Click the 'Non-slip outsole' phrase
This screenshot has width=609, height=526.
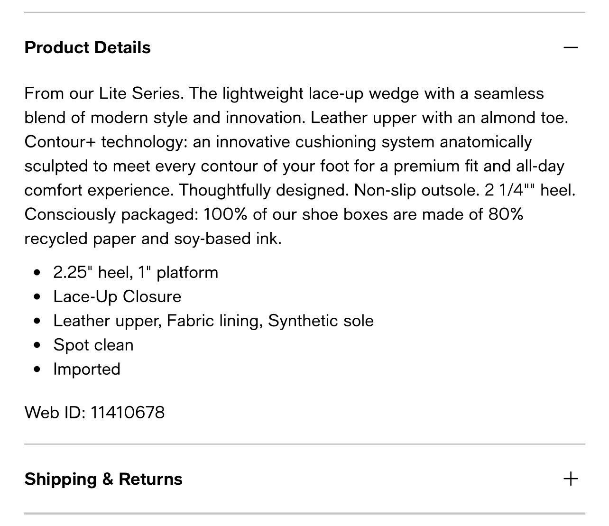(415, 190)
